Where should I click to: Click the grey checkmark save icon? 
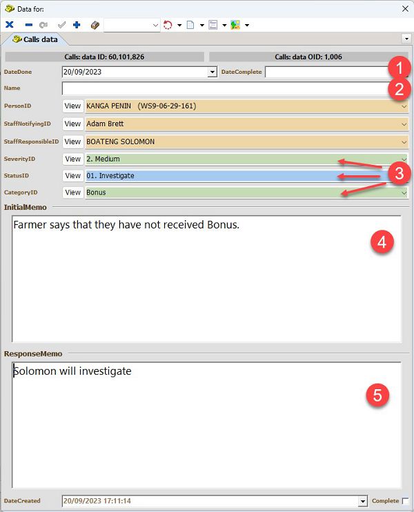61,25
